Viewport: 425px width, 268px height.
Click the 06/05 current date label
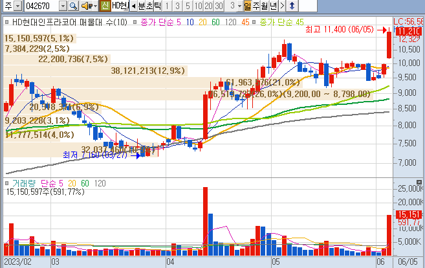[408, 262]
